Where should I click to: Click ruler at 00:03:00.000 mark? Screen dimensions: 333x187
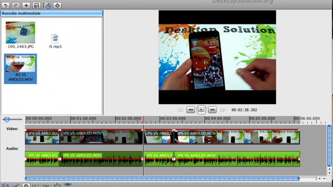[173, 118]
